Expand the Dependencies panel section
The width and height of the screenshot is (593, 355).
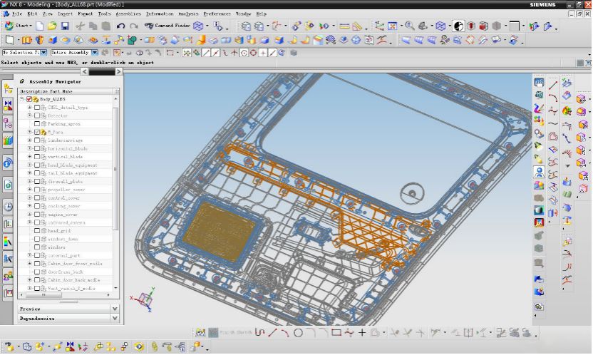[x=115, y=318]
